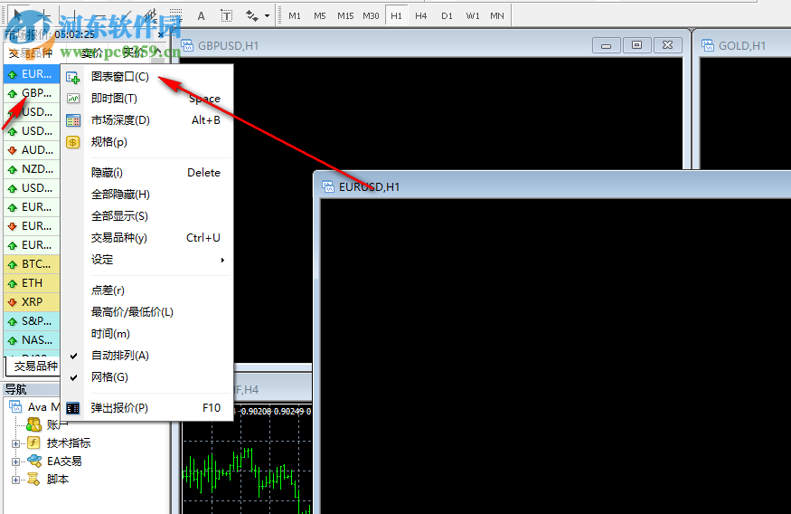
Task: Switch chart to W1 timeframe
Action: pos(473,15)
